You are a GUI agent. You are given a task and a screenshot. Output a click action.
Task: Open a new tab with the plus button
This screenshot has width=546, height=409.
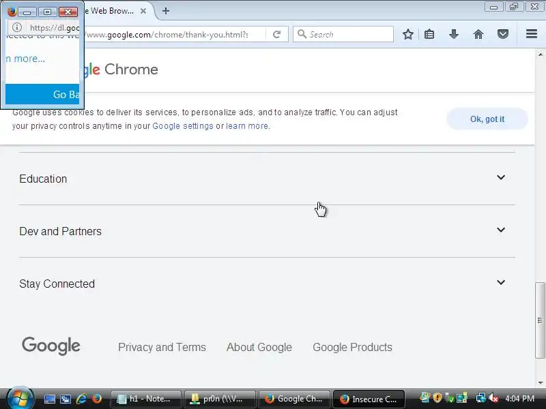[166, 11]
